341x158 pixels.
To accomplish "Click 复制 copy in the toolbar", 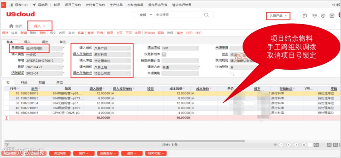I will coord(43,33).
